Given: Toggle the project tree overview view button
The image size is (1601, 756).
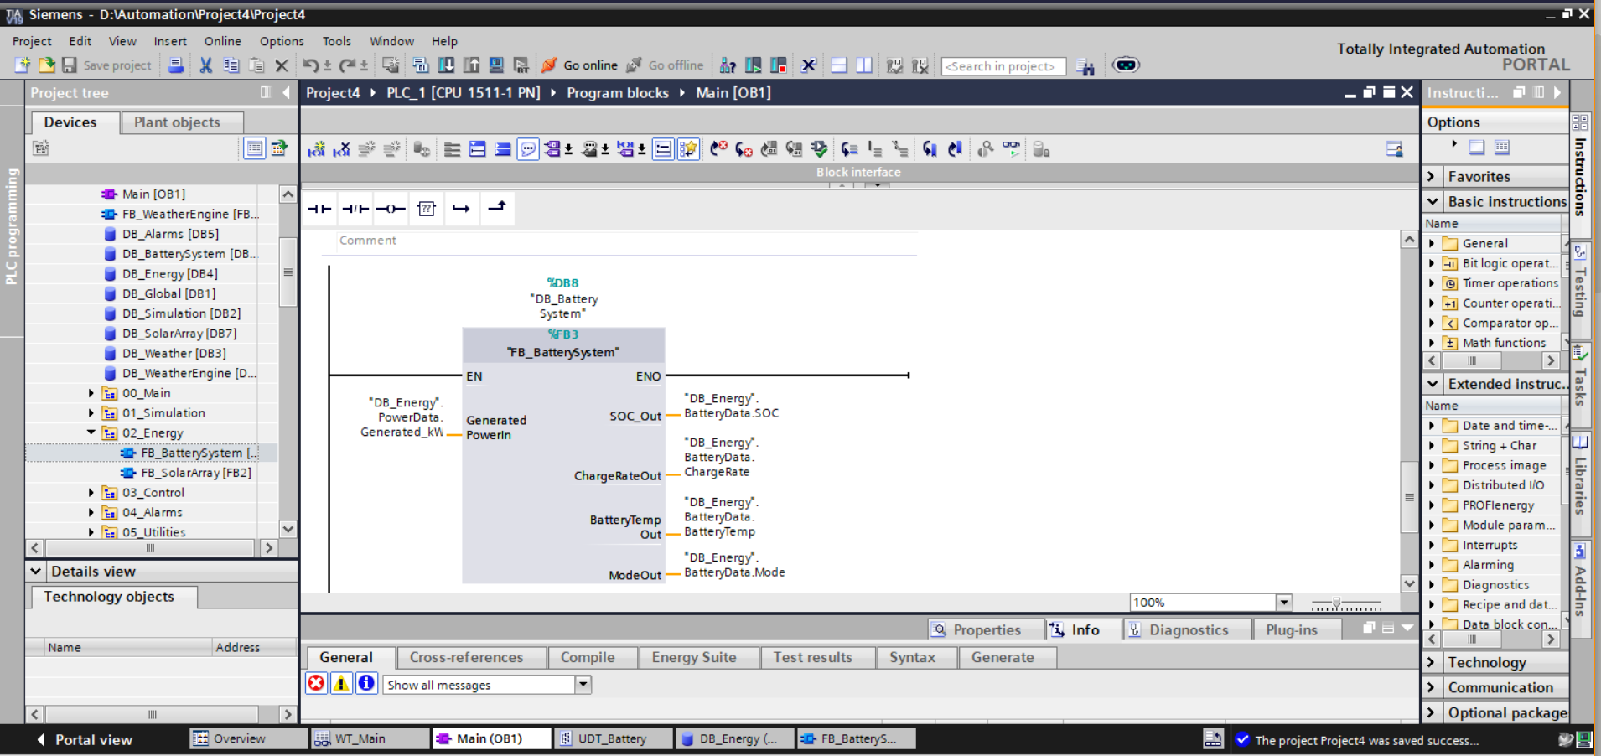Looking at the screenshot, I should tap(254, 148).
